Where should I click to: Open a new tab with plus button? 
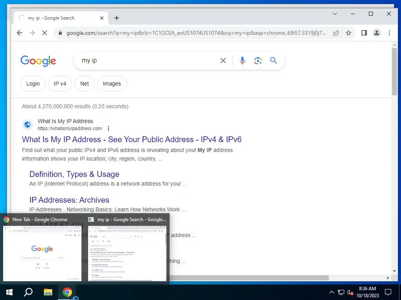point(117,18)
